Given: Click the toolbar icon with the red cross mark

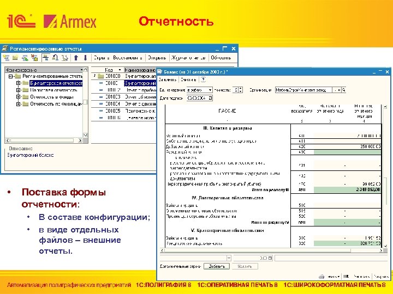Looking at the screenshot, I should [x=34, y=58].
